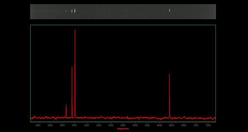The width and height of the screenshot is (248, 132).
Task: Click the 5400 tick label on the axis
Action: pos(99,125)
